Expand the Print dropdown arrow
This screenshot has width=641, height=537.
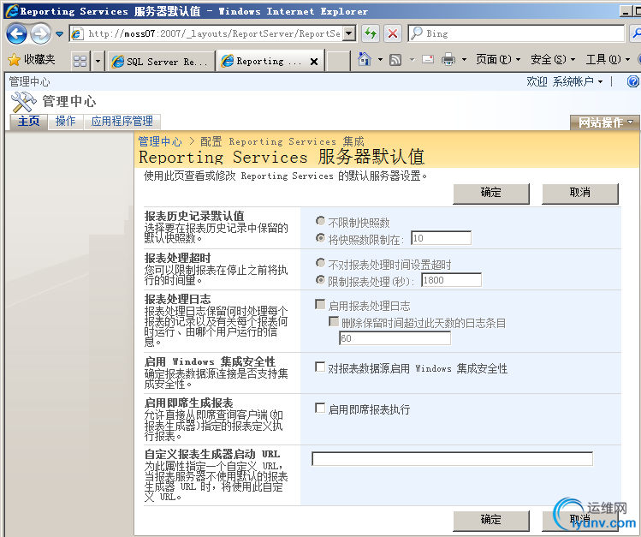[x=464, y=60]
